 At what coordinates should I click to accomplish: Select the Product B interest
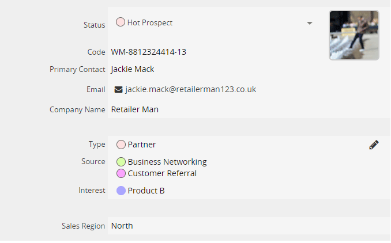[146, 191]
